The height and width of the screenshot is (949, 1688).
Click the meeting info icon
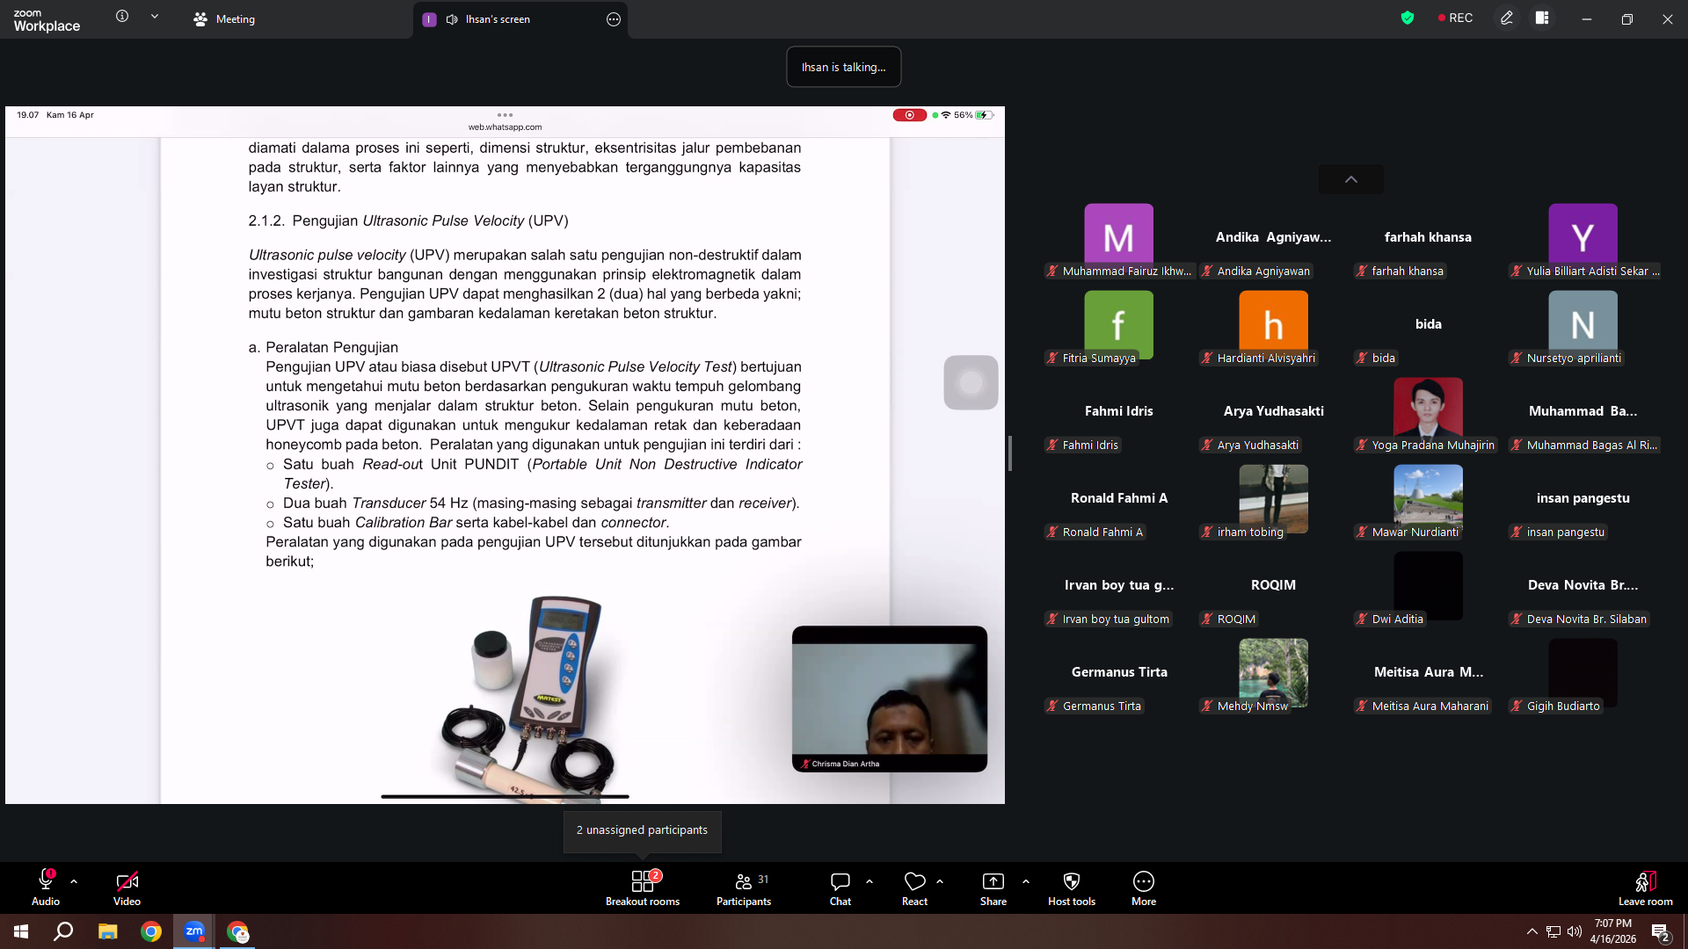(122, 17)
